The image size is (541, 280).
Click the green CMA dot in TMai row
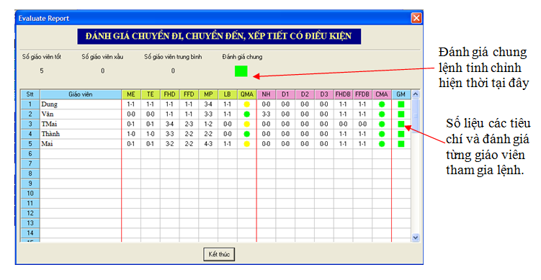pyautogui.click(x=382, y=124)
